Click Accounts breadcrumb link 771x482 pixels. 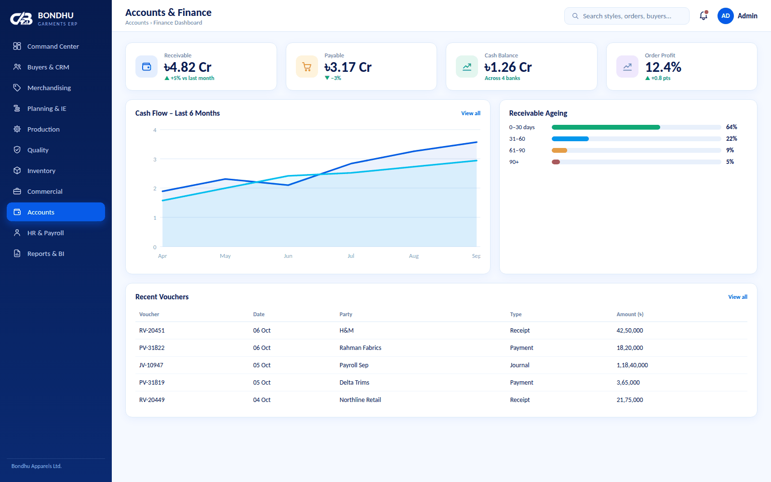[x=137, y=23]
